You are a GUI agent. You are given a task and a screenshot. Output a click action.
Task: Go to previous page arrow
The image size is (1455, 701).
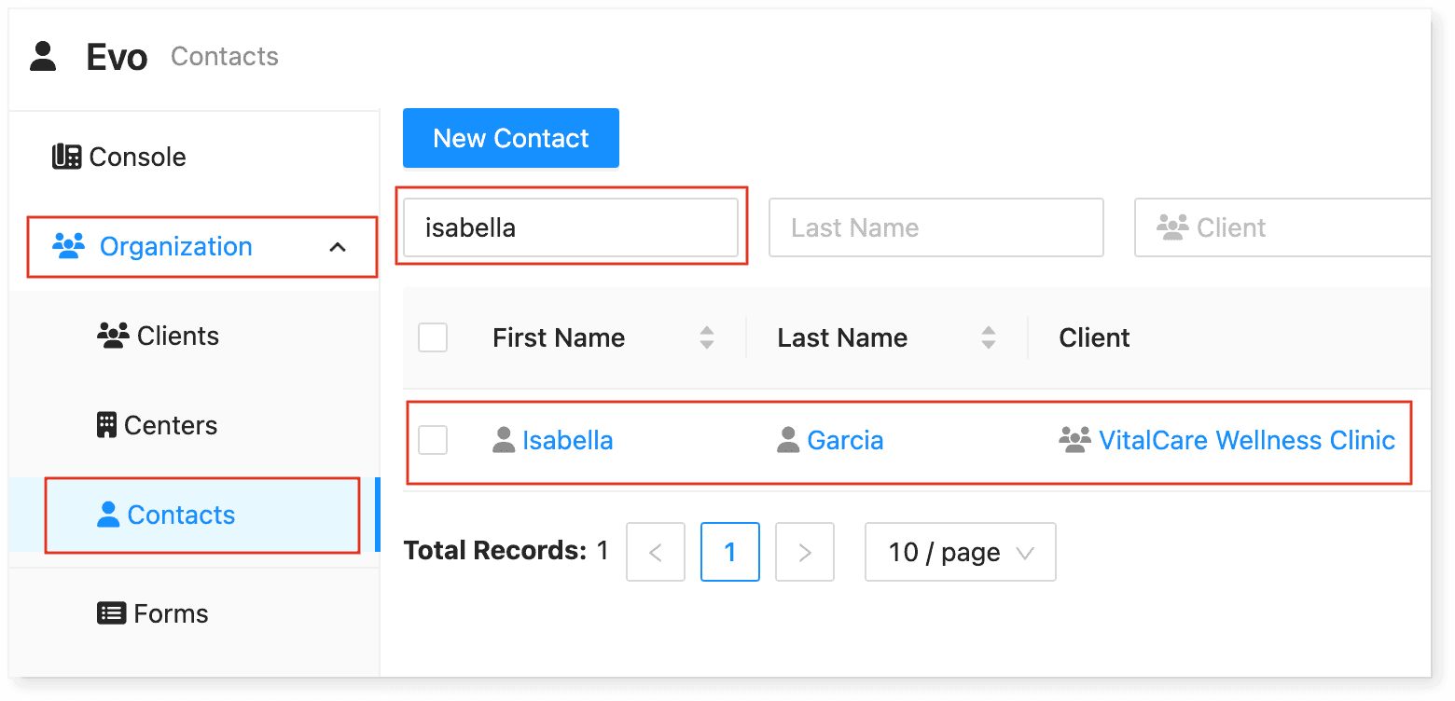(656, 552)
